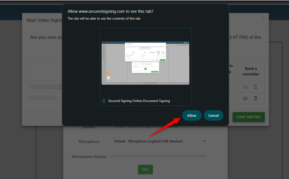Open the Microphone device dropdown

159,141
